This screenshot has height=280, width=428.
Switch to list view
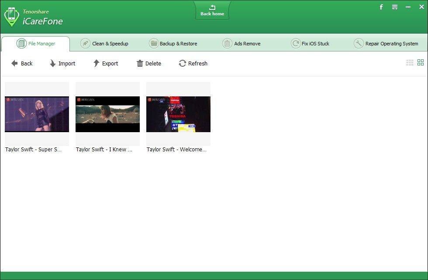pos(410,63)
